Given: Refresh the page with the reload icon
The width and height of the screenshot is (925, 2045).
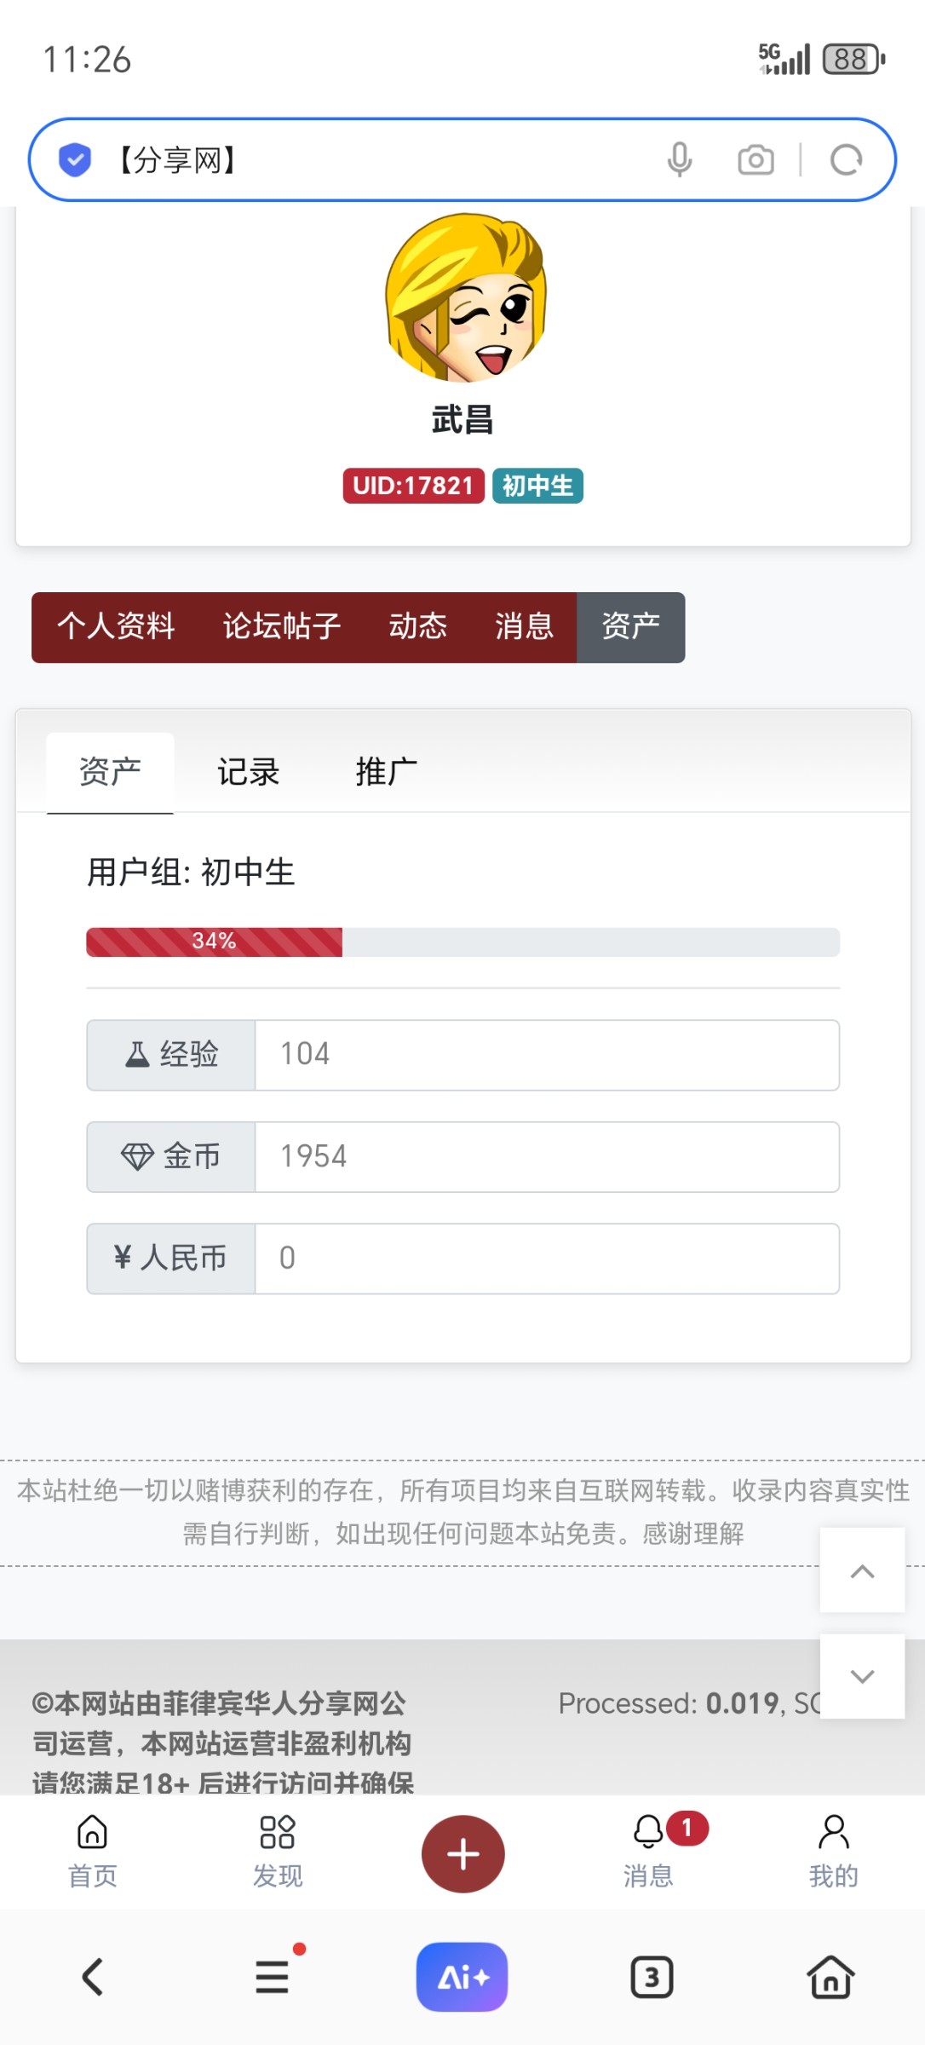Looking at the screenshot, I should point(847,159).
